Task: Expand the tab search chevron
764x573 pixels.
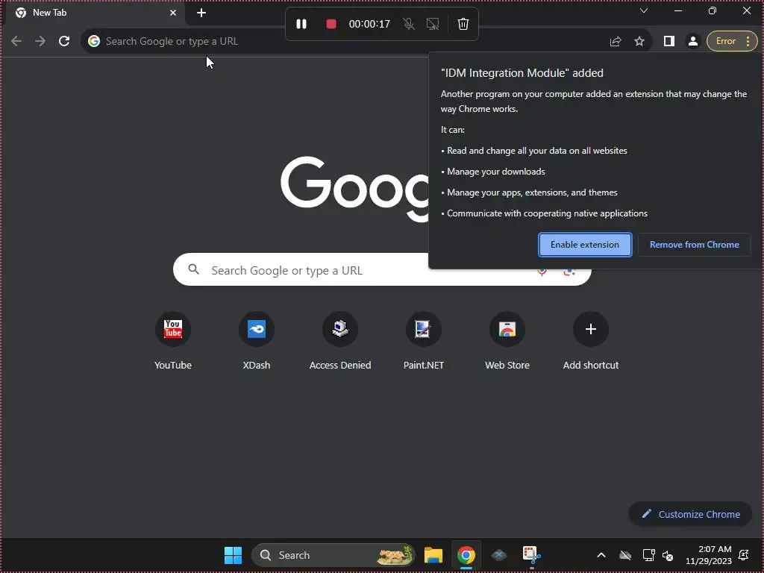Action: (x=644, y=10)
